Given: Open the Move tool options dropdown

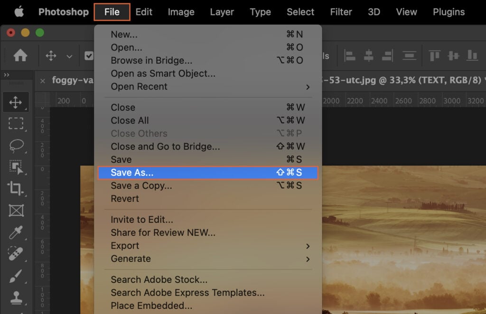Looking at the screenshot, I should tap(69, 55).
